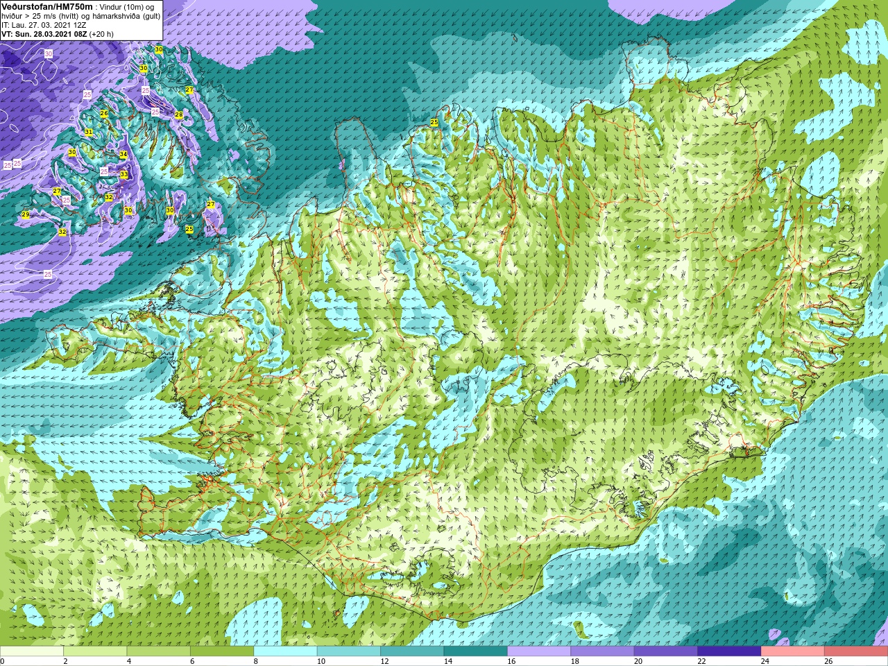This screenshot has height=666, width=888.
Task: Select the 6–8 m/s dark green legend swatch
Action: 222,651
